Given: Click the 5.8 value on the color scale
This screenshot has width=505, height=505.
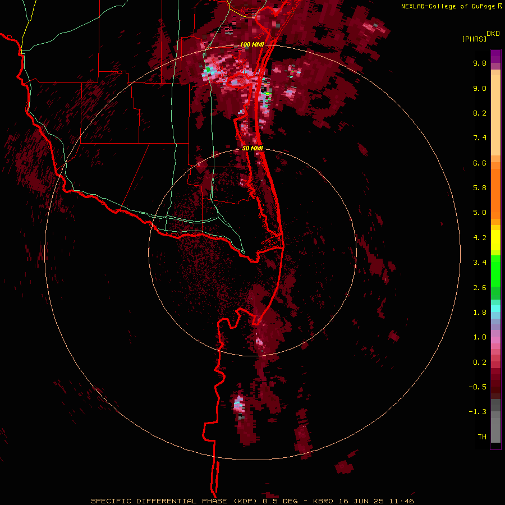Looking at the screenshot, I should click(x=480, y=188).
